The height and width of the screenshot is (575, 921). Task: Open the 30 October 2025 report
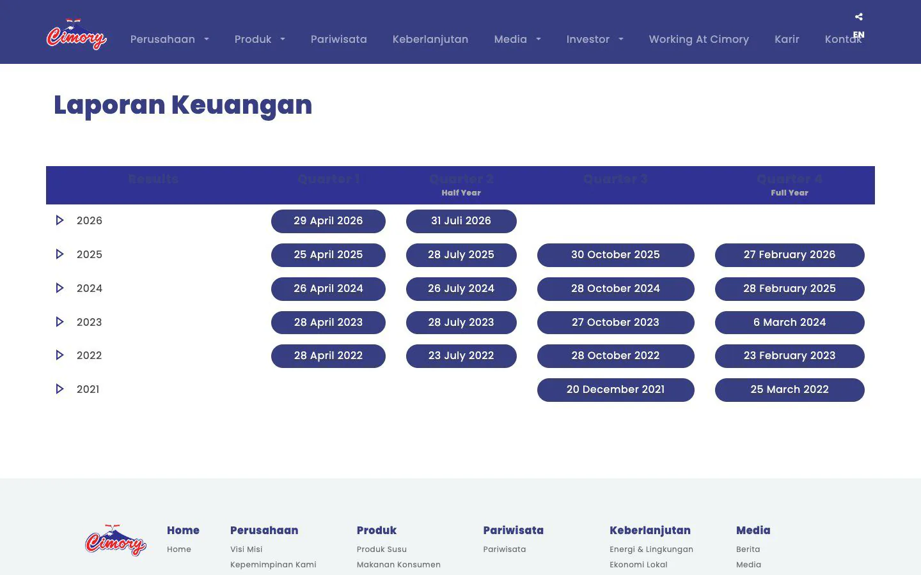coord(615,255)
